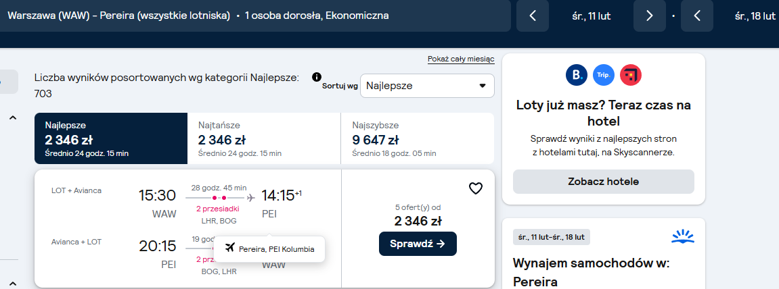Click the Sprawdź button
779x289 pixels.
pyautogui.click(x=418, y=244)
